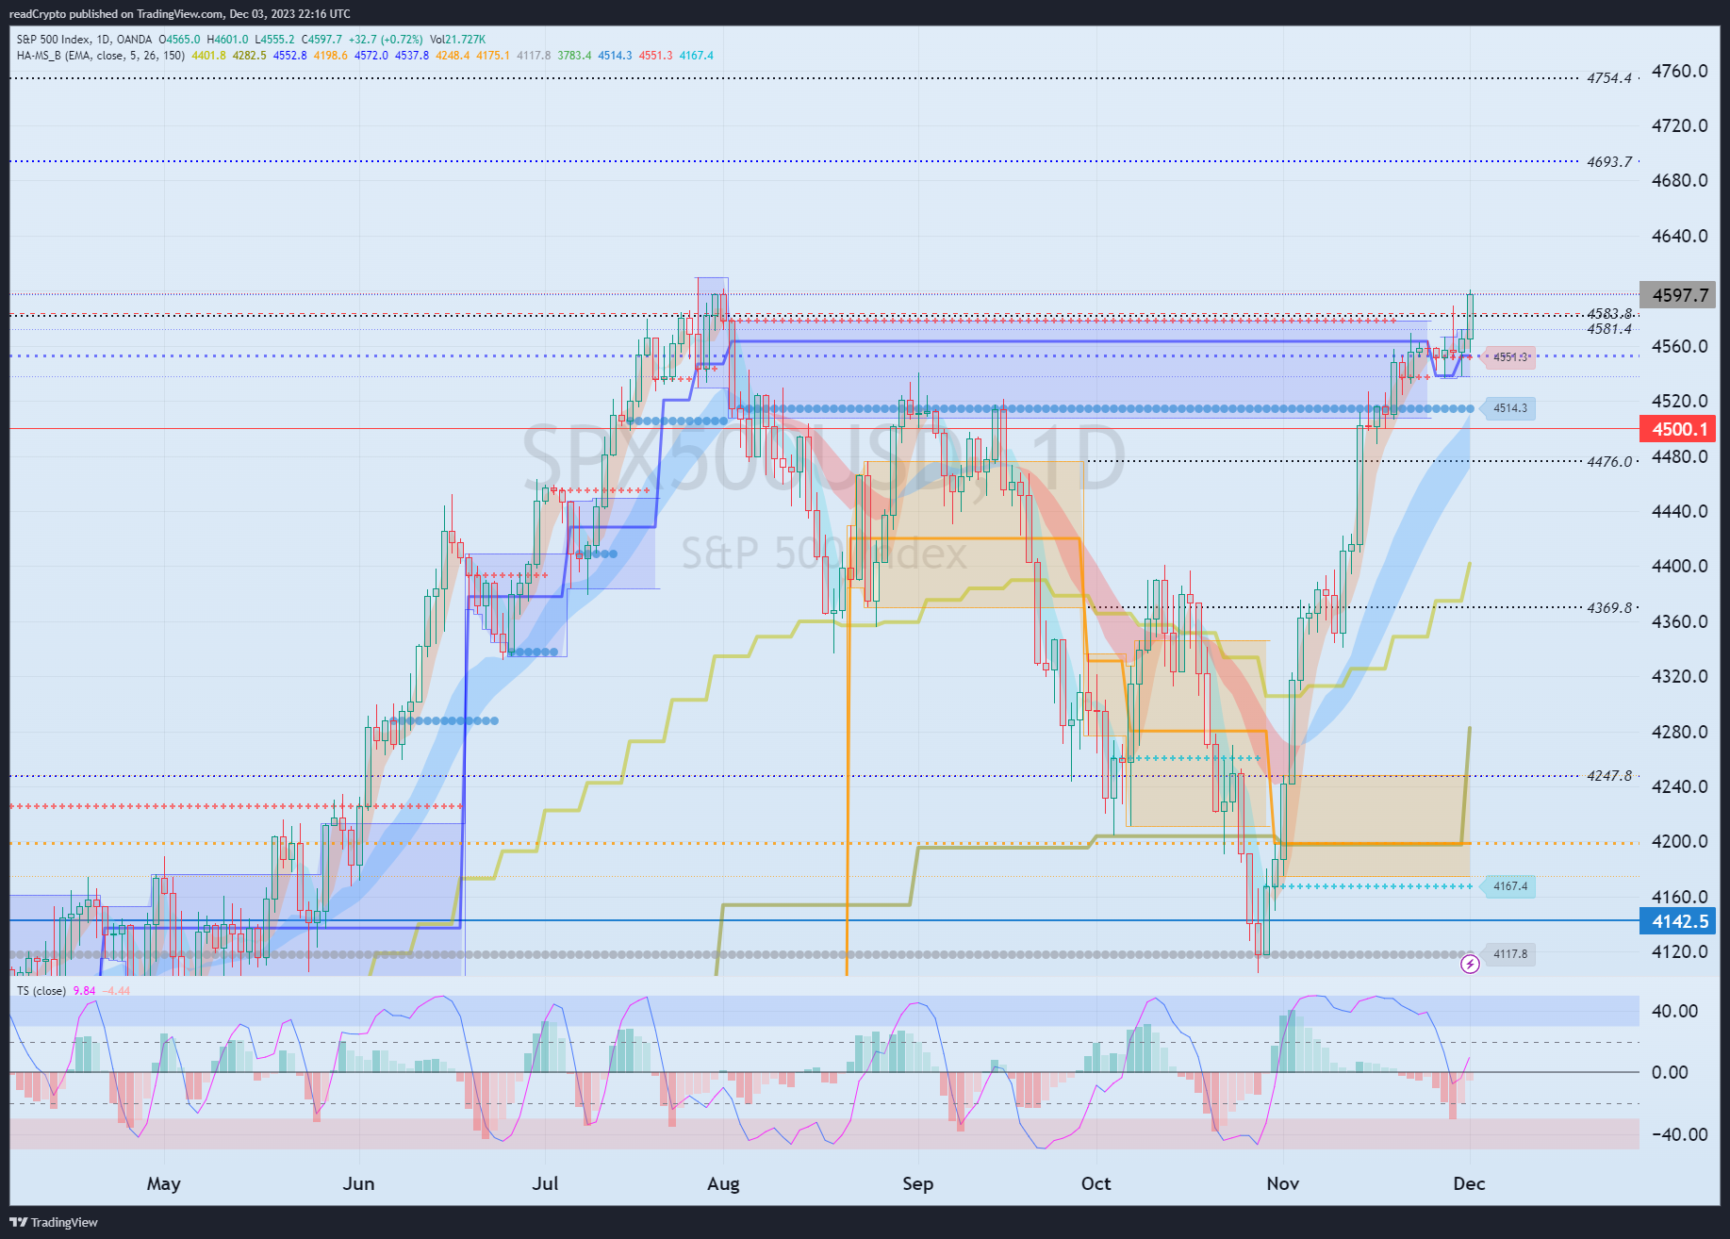Click the low value L4555.2

point(274,40)
